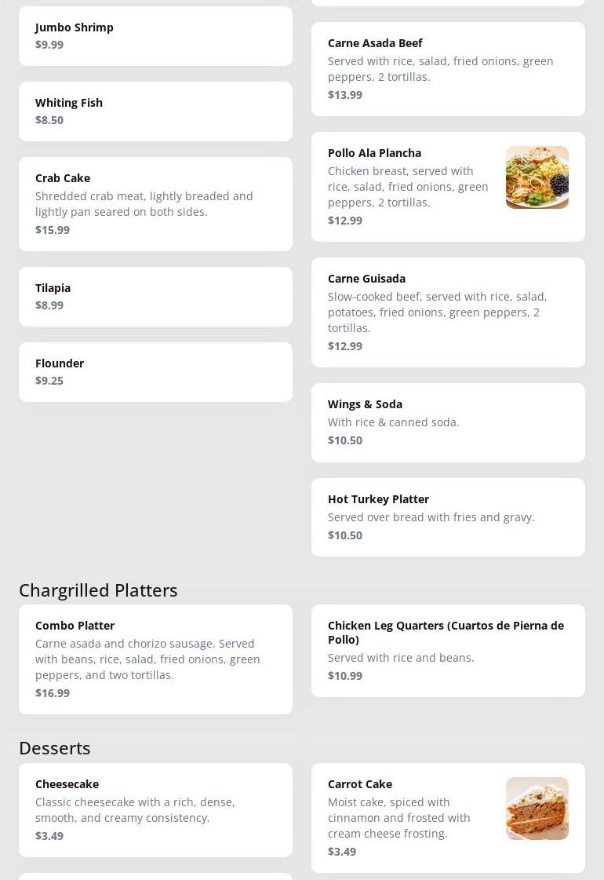Viewport: 604px width, 880px height.
Task: Click the Chargrilled Platters section heading
Action: click(x=98, y=590)
